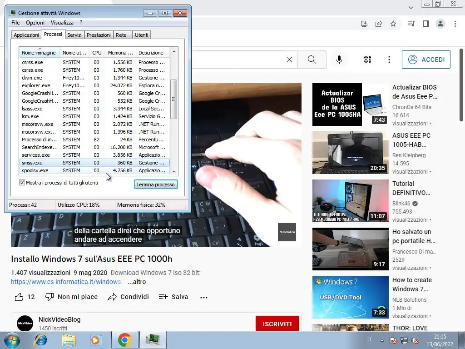Open Chrome's media control icon
This screenshot has width=465, height=349.
411,24
